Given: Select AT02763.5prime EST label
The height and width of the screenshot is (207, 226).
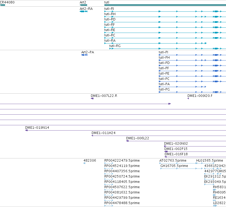Looking at the screenshot, I should coord(173,161).
